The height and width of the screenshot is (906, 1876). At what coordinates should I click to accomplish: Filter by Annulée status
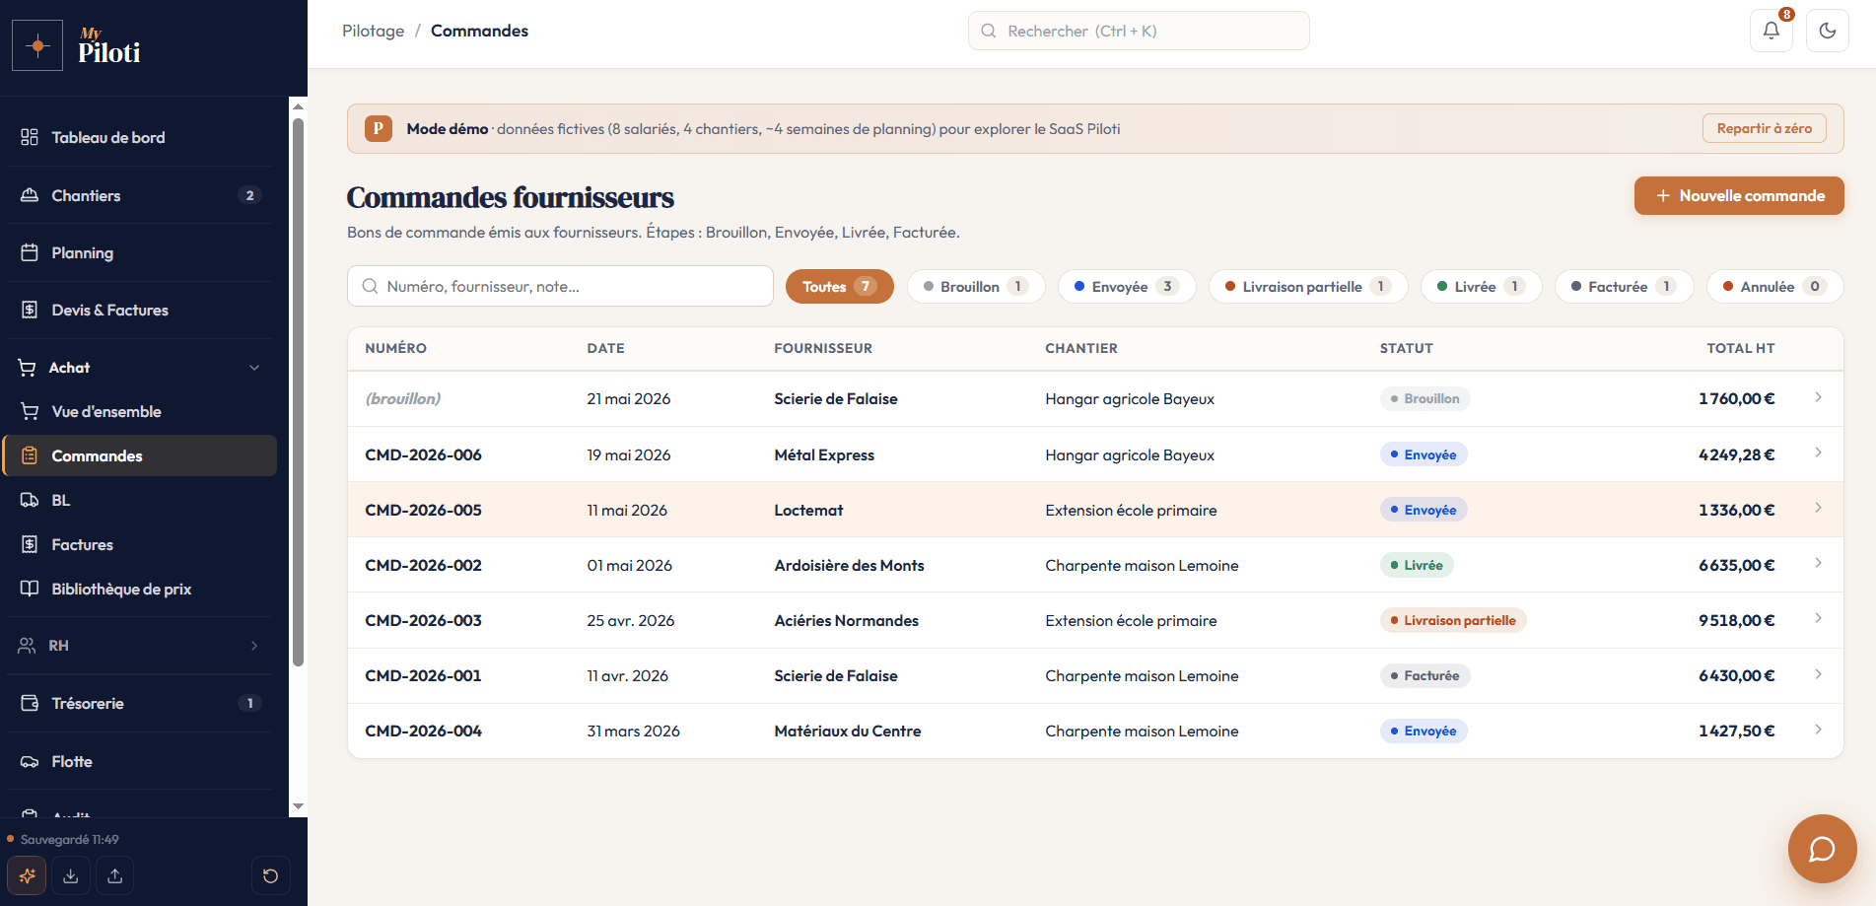pyautogui.click(x=1774, y=286)
